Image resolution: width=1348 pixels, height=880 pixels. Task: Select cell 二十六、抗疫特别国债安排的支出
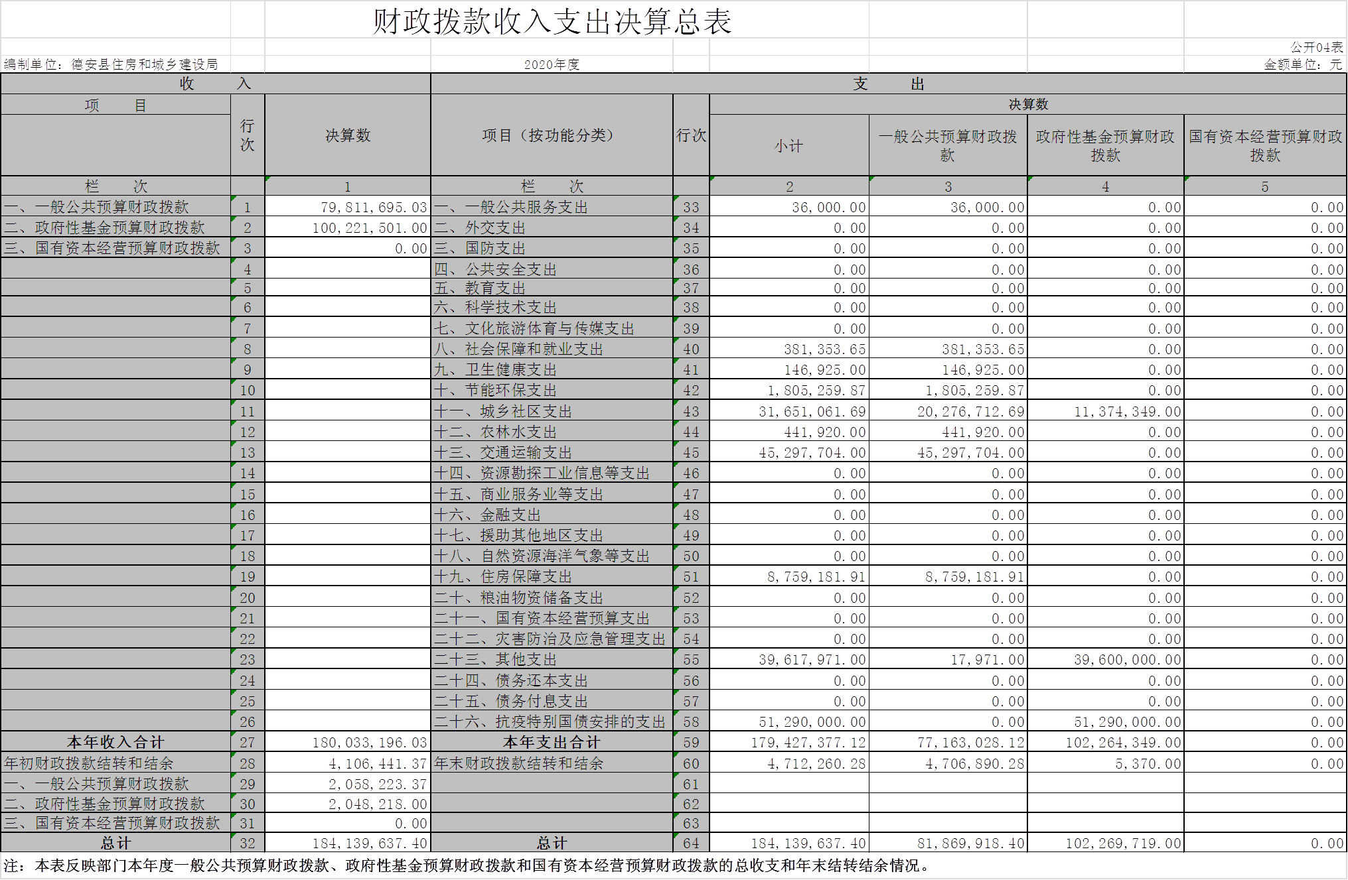pyautogui.click(x=550, y=722)
